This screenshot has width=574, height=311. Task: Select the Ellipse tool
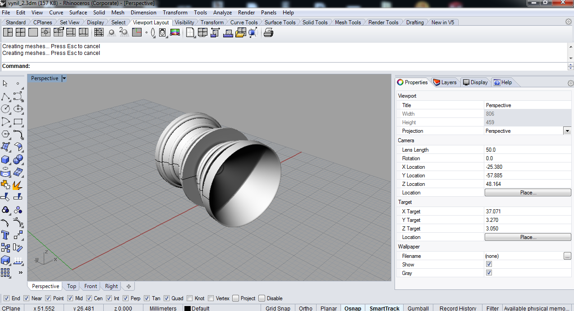[x=18, y=109]
